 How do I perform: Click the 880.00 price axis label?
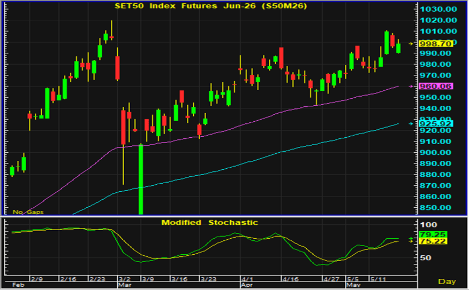tap(435, 175)
